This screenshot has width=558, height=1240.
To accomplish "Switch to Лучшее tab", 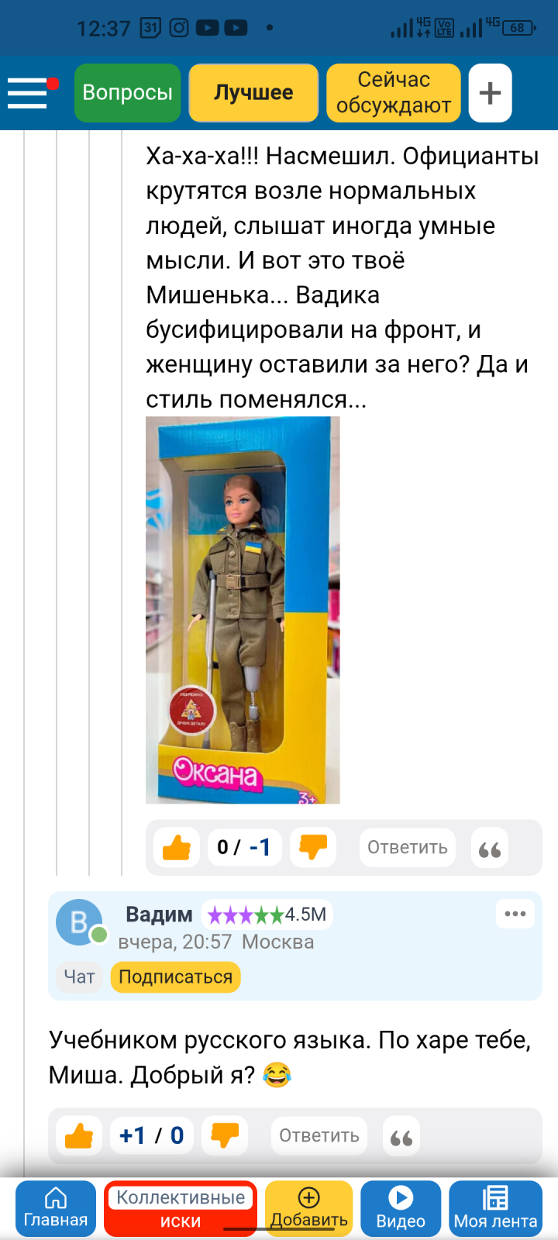I will tap(253, 93).
